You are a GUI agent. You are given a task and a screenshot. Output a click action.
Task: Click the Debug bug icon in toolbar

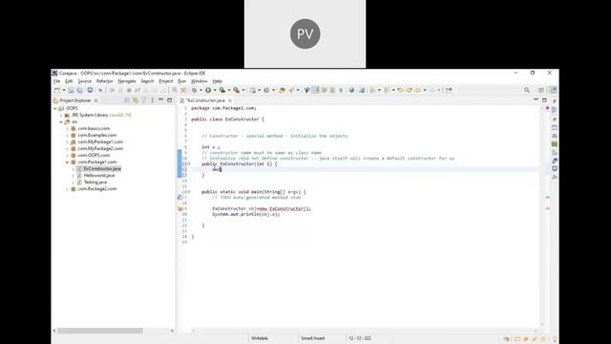[194, 90]
